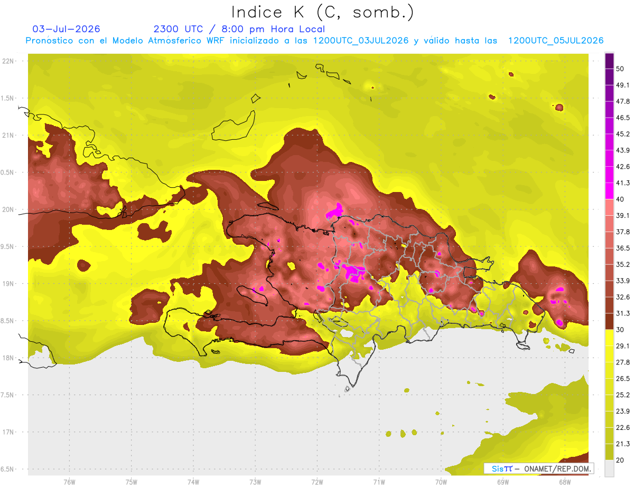Click the "Pronóstico con el Modelo Atmósferico WRF" line
This screenshot has width=634, height=489.
[x=314, y=41]
